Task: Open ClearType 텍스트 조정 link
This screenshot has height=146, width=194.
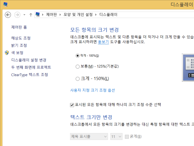Action: 29,75
